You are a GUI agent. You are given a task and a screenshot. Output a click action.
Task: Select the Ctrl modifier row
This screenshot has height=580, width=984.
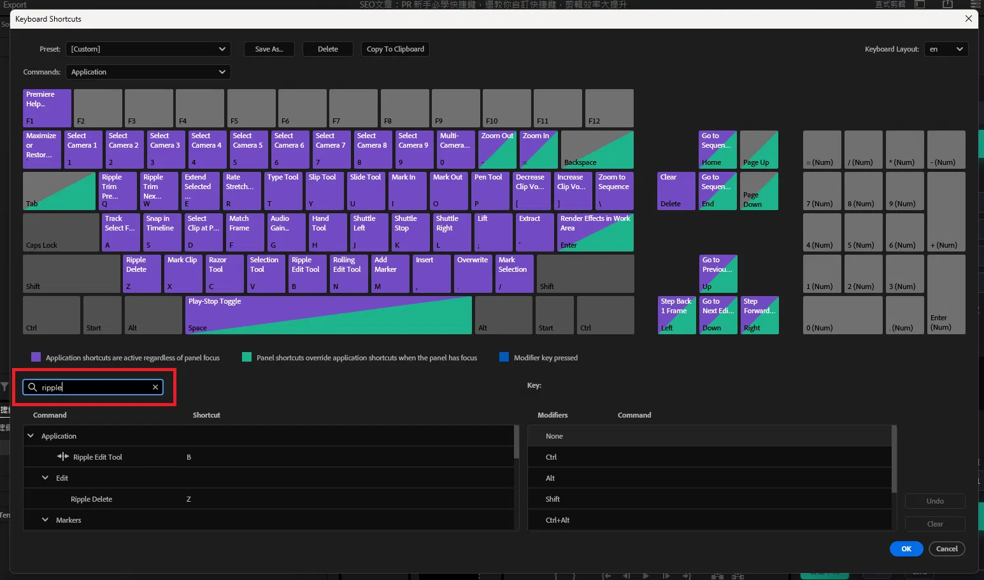click(709, 457)
